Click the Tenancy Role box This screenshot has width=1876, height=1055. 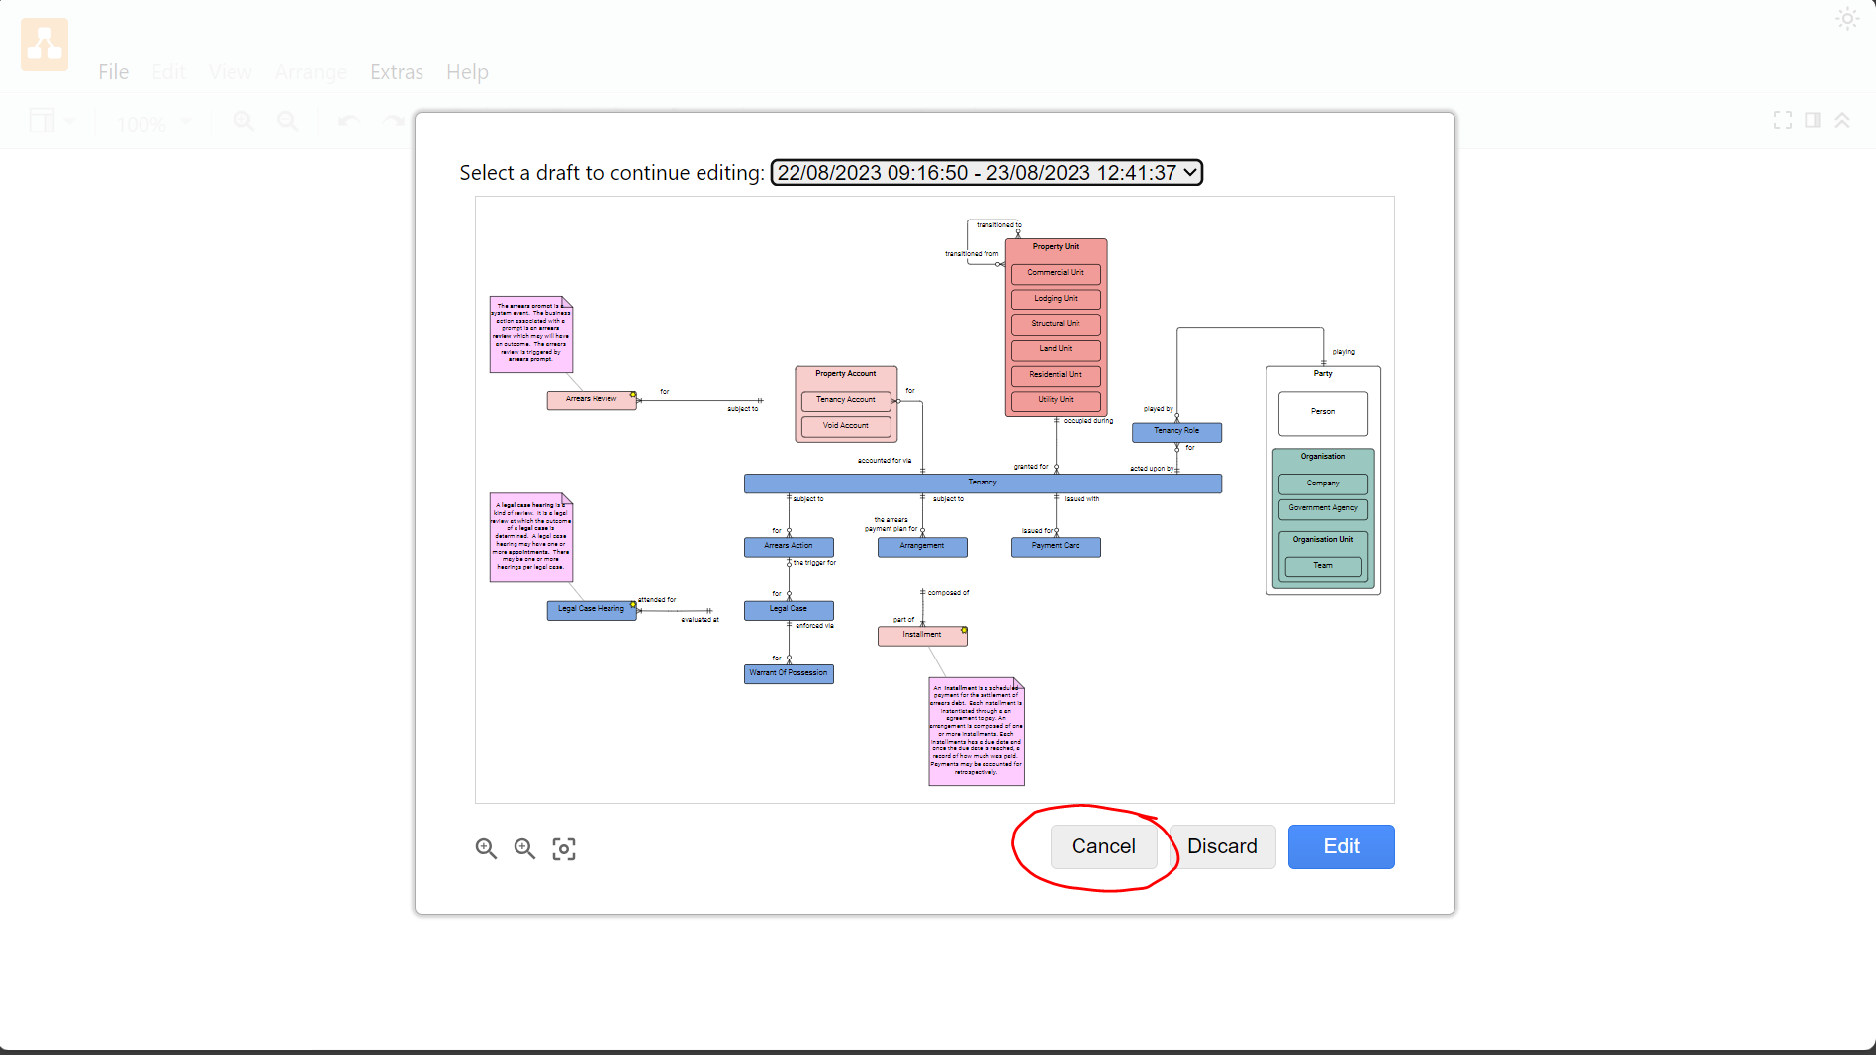coord(1176,431)
